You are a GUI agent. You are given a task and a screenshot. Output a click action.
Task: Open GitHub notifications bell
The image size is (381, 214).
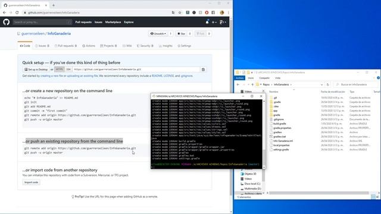coord(207,22)
